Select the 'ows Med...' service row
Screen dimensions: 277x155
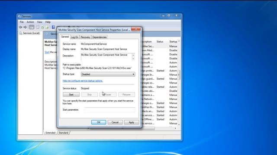pyautogui.click(x=160, y=50)
